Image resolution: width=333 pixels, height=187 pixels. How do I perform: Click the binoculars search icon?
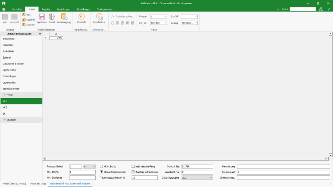321,9
